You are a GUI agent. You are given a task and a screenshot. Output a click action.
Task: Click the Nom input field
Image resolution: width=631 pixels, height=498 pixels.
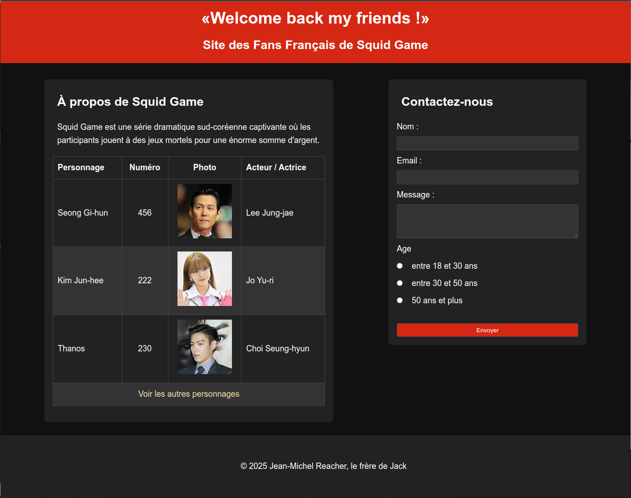tap(487, 143)
